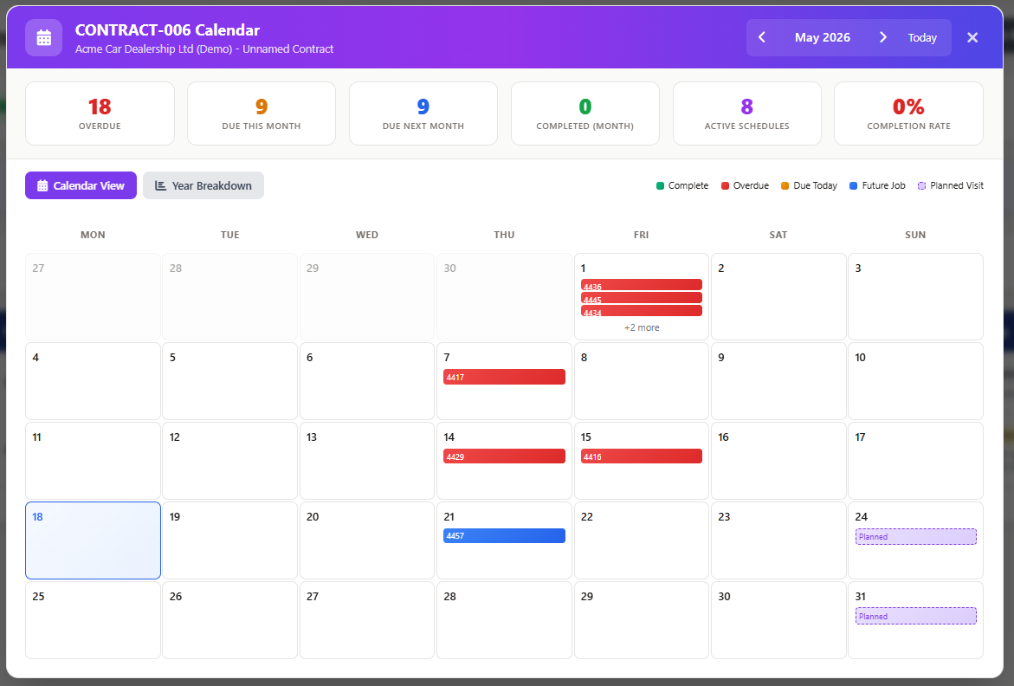This screenshot has height=686, width=1014.
Task: Switch to Year Breakdown tab
Action: point(203,185)
